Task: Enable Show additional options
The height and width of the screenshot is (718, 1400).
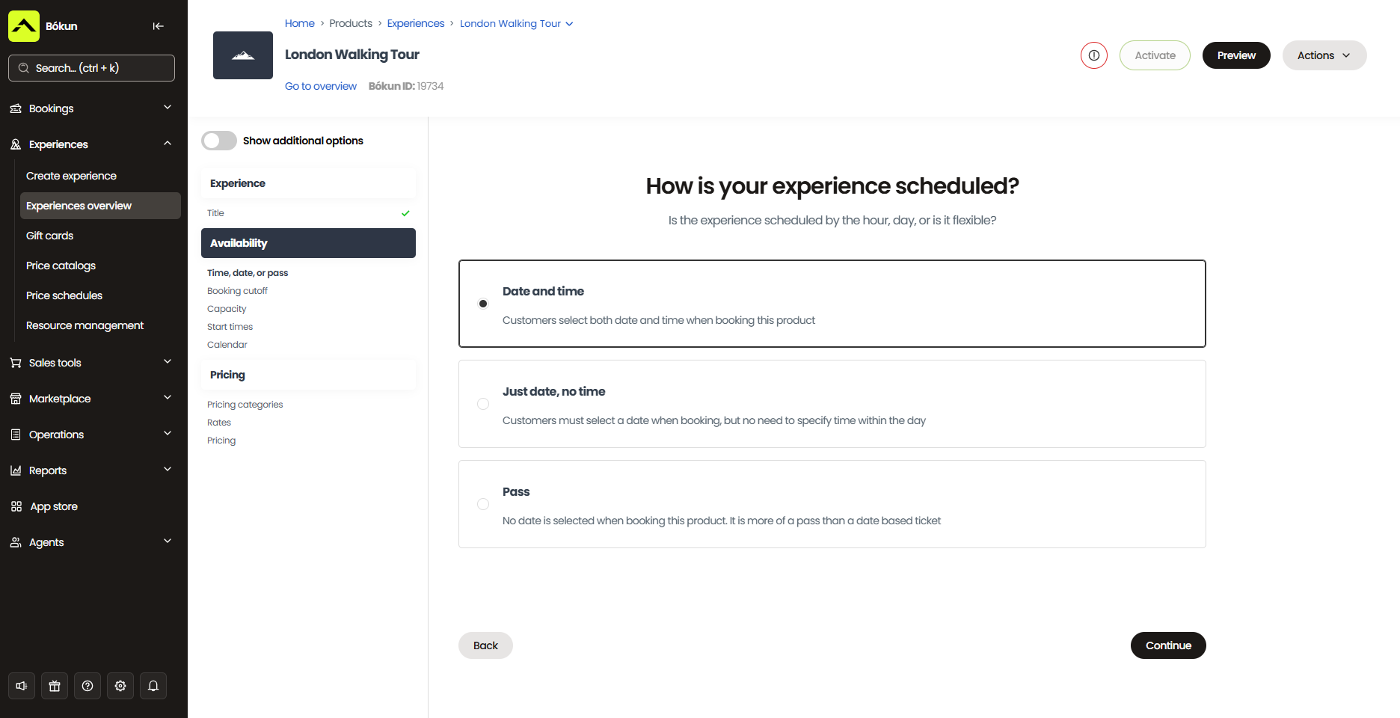Action: pyautogui.click(x=218, y=141)
